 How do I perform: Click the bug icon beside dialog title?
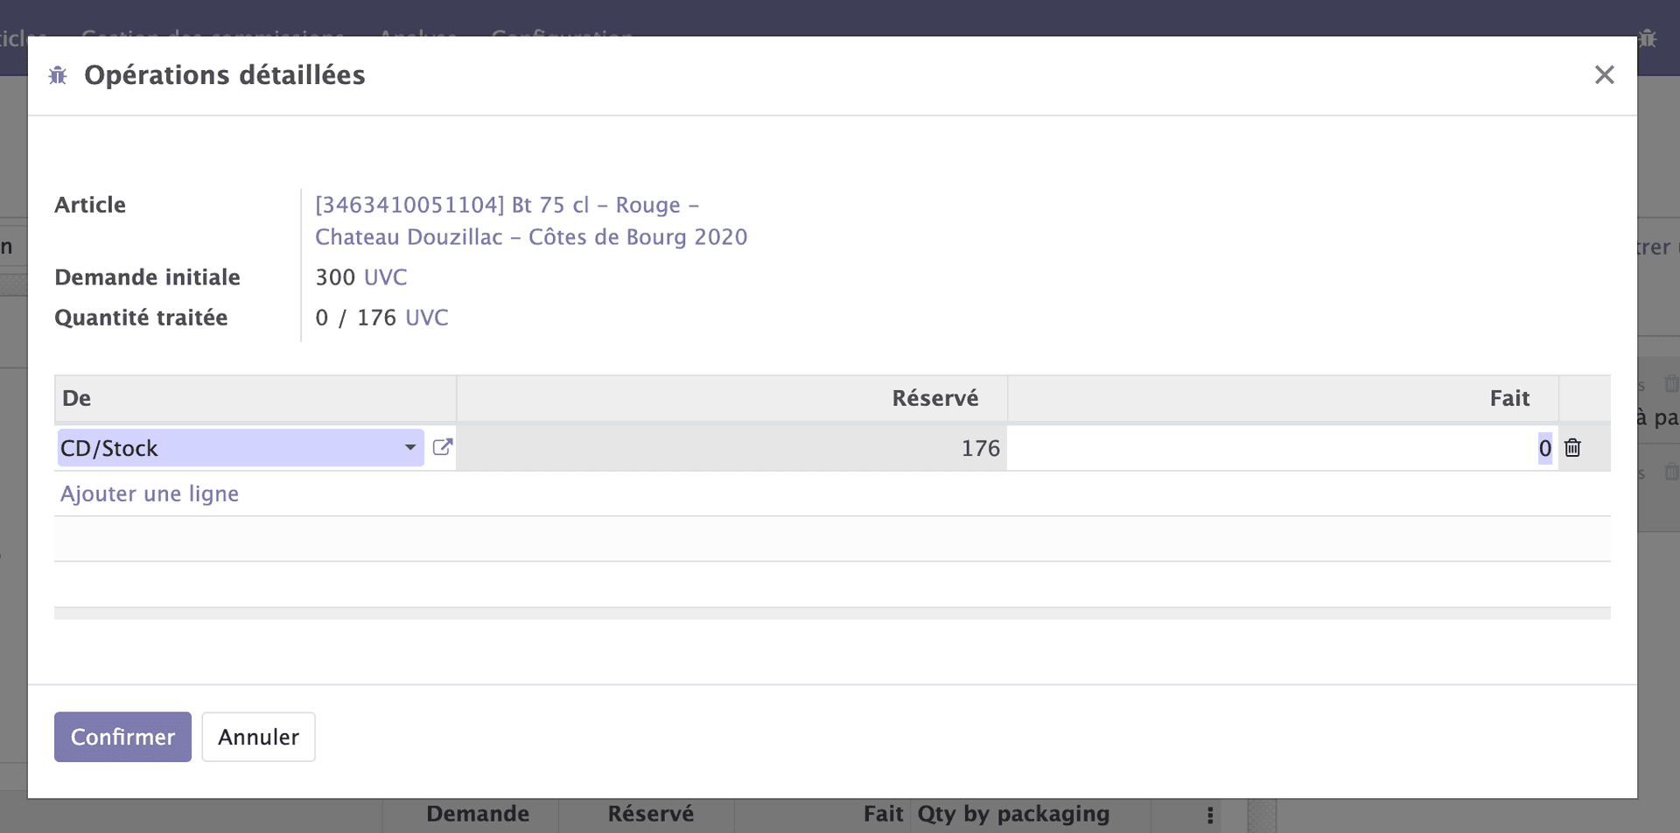(58, 75)
